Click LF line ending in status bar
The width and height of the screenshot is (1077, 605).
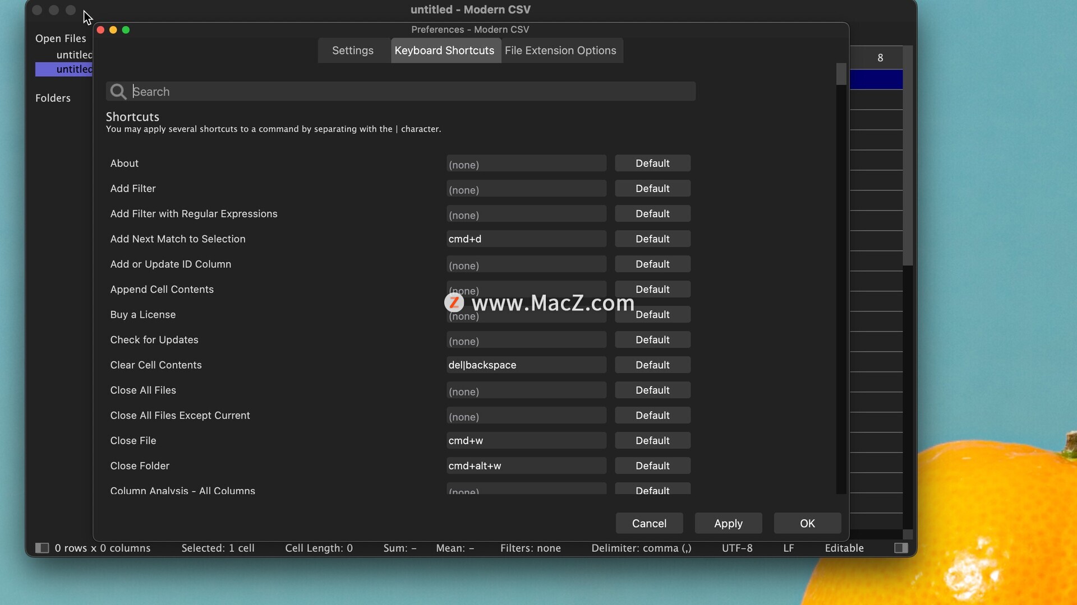789,548
